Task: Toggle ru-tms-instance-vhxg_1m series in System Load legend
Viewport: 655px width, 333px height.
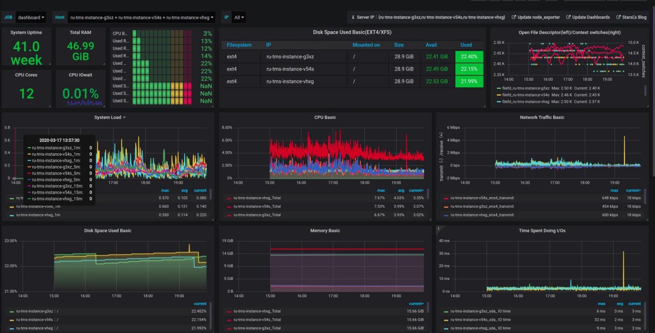Action: tap(38, 215)
